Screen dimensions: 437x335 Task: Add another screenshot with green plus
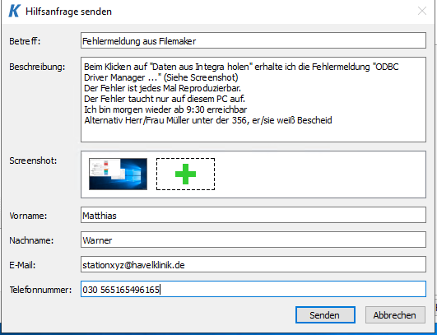point(185,174)
